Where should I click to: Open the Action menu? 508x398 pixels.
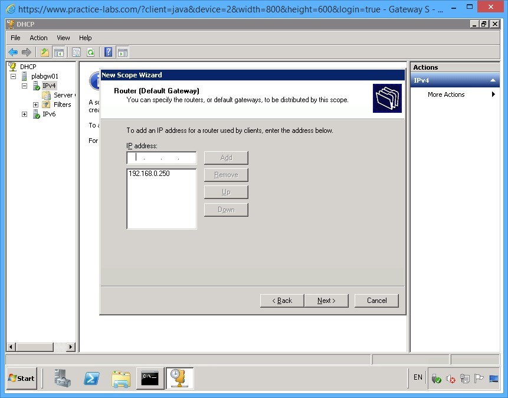point(38,37)
